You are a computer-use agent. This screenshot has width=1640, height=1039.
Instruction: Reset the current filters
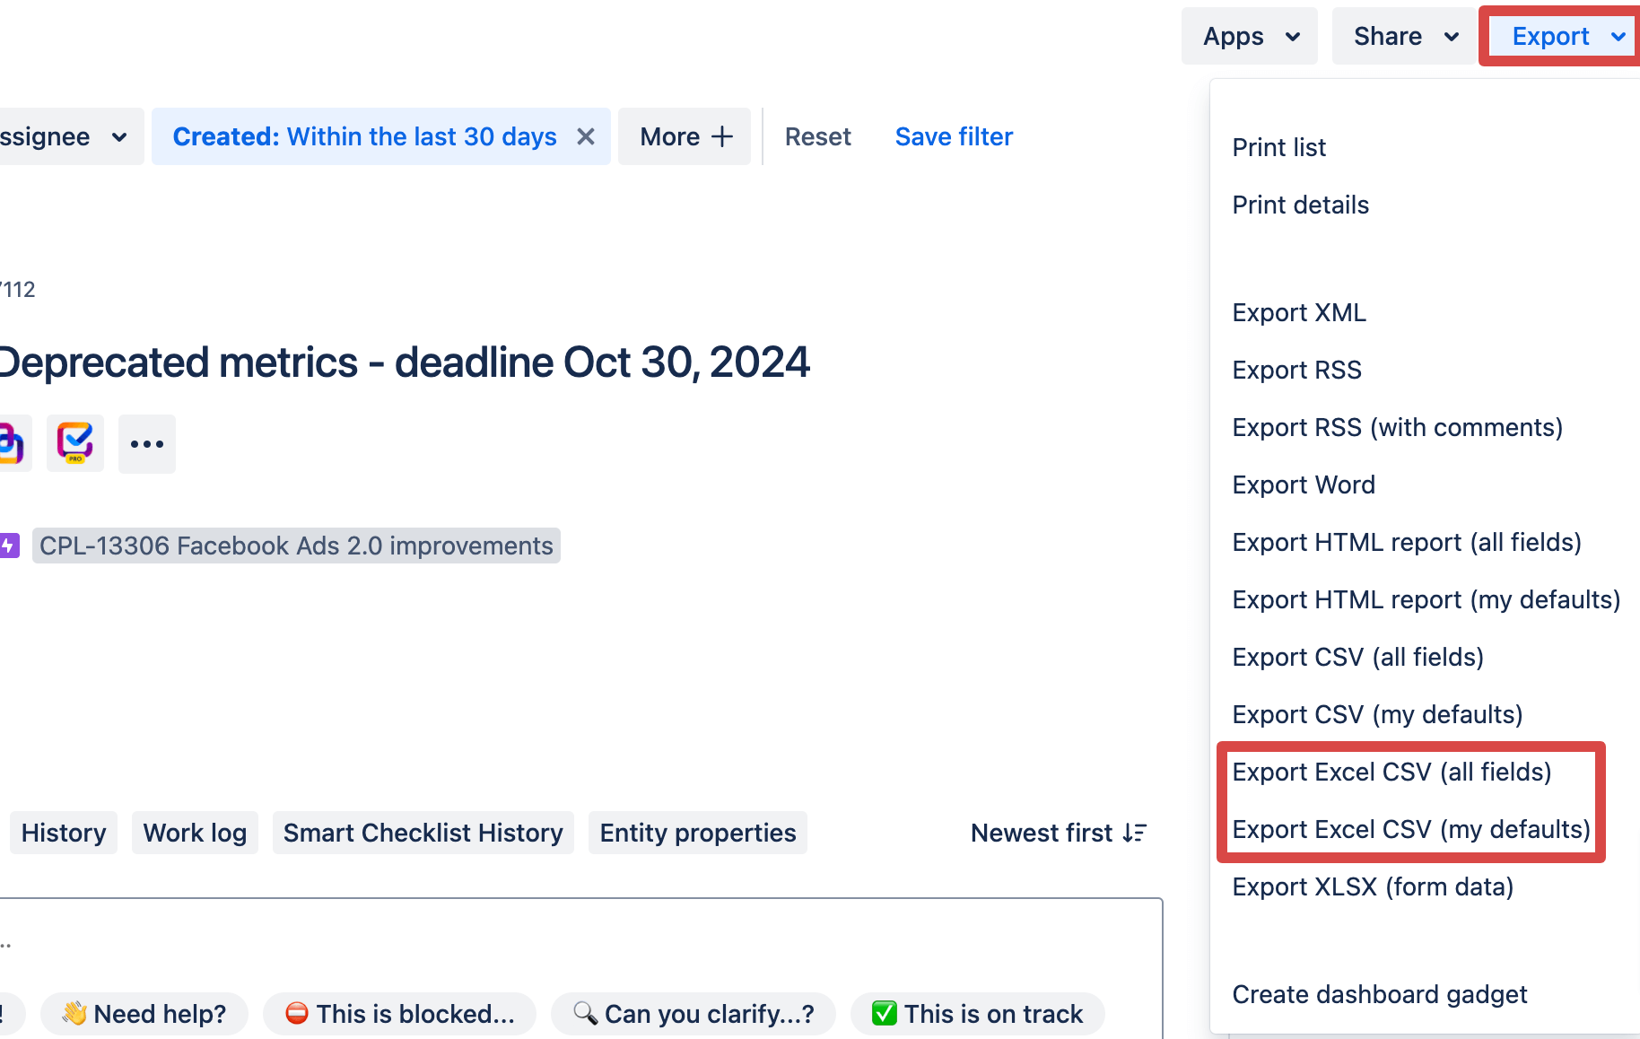[817, 136]
